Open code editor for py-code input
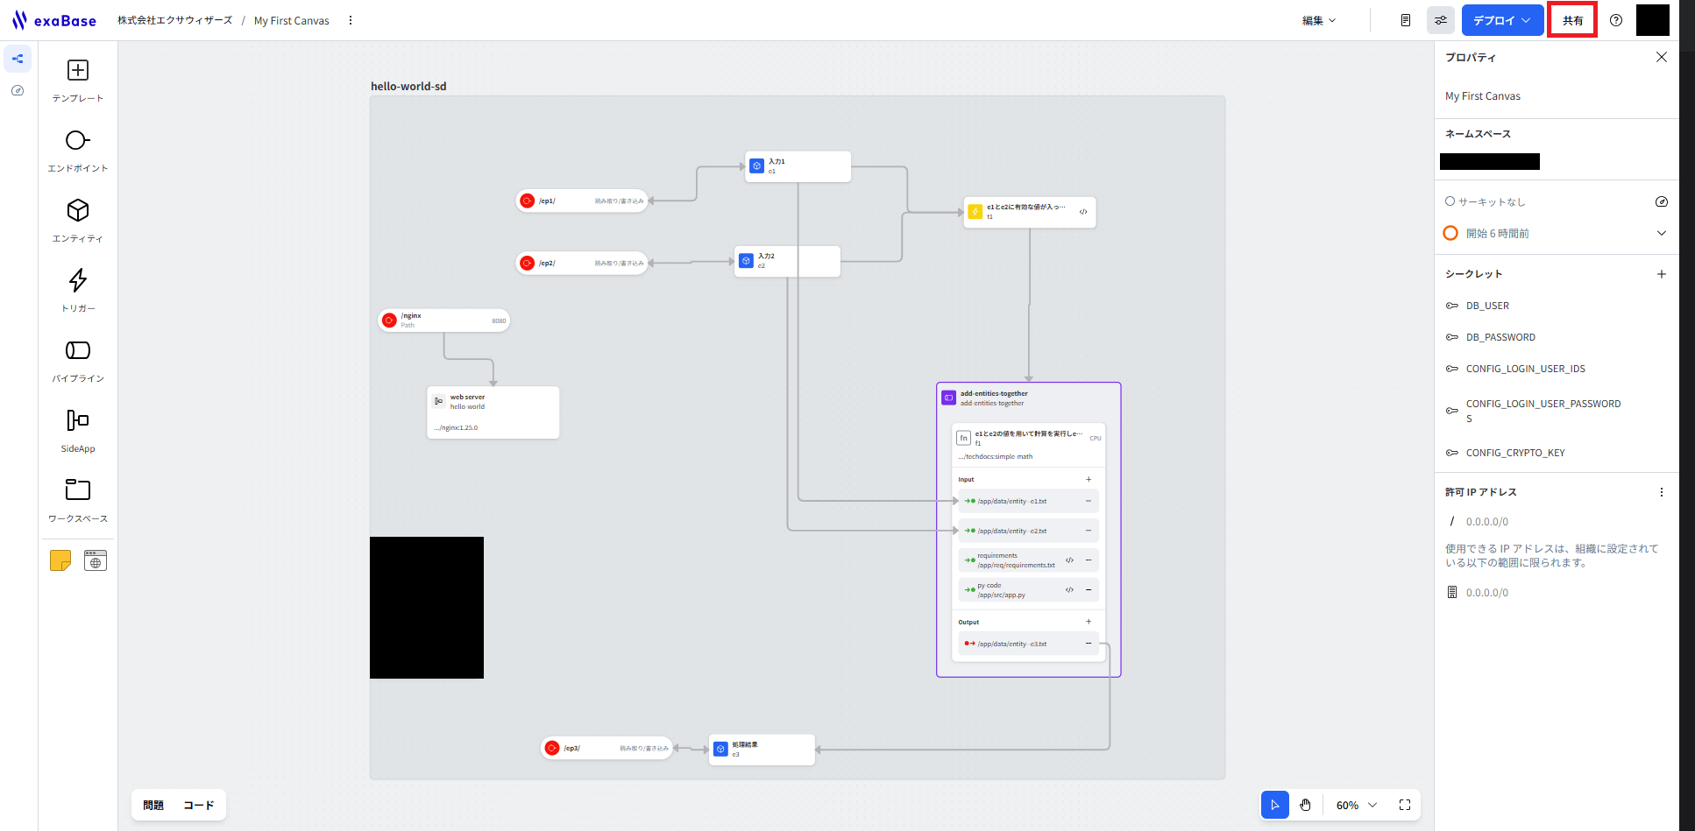This screenshot has height=831, width=1695. coord(1069,589)
